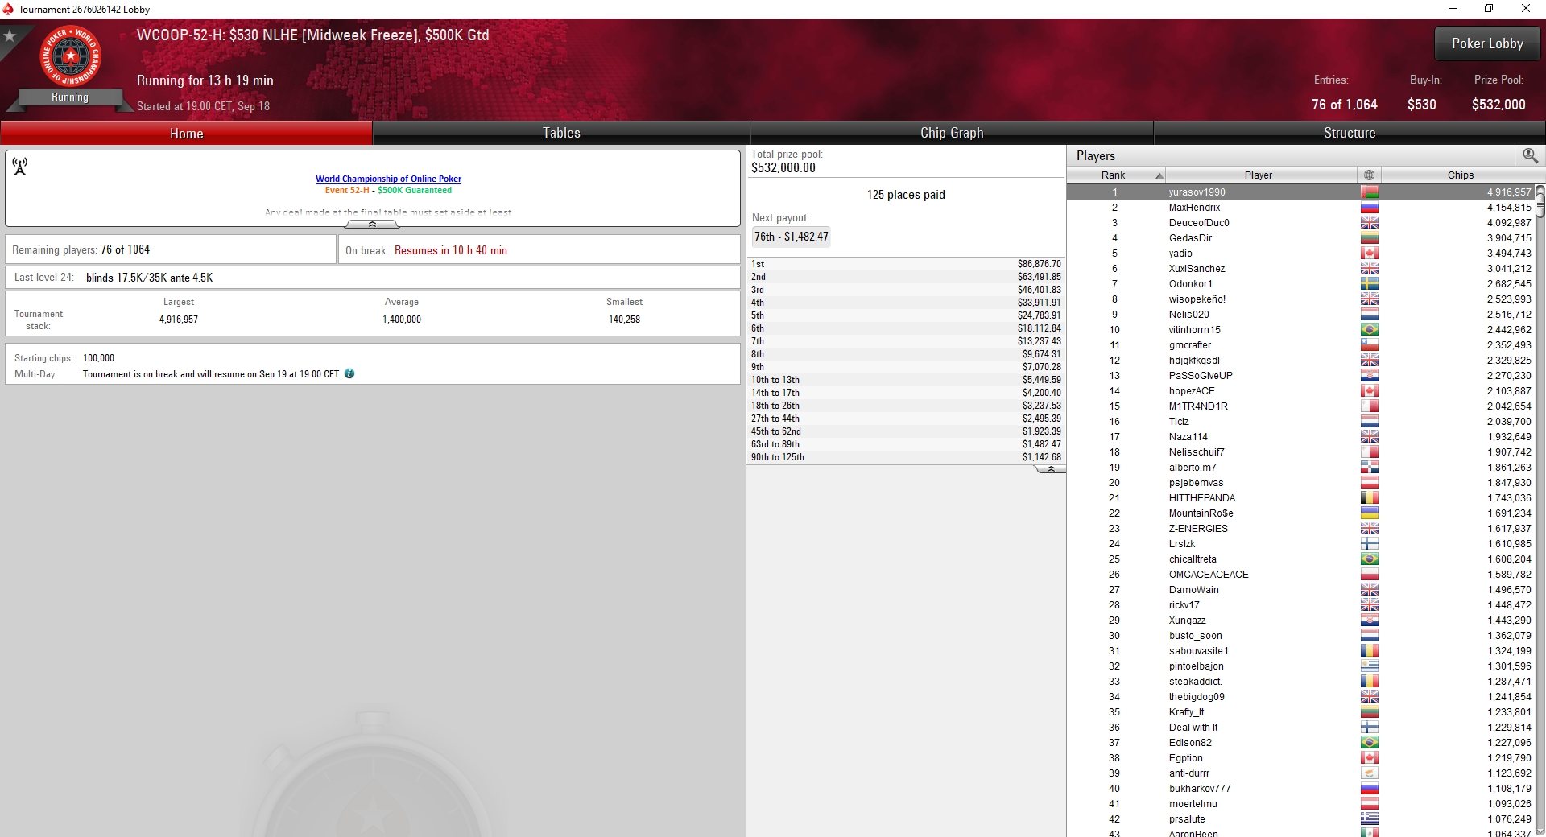Sort the list by the Player column header
Viewport: 1546px width, 837px height.
pyautogui.click(x=1261, y=175)
